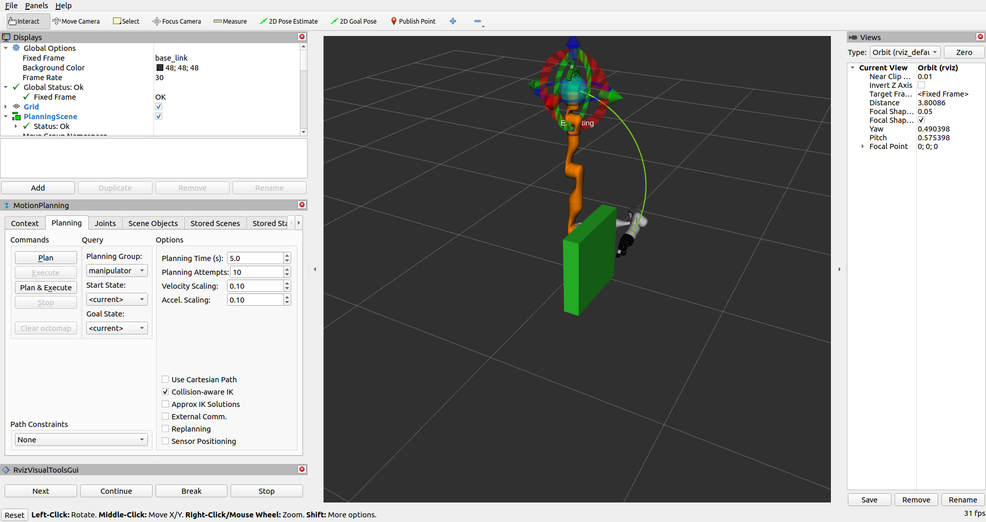This screenshot has height=522, width=986.
Task: Click the Displays panel monitor icon
Action: [x=6, y=37]
